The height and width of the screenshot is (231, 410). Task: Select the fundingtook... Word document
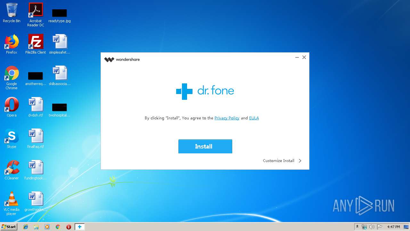[36, 170]
